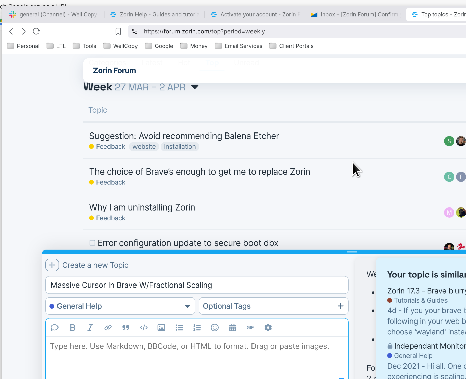Select the website tag
Screen dimensions: 466x379
point(144,147)
